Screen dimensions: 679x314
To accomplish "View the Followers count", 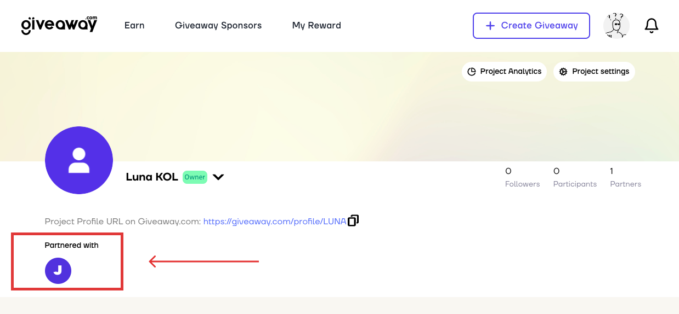I will [522, 178].
